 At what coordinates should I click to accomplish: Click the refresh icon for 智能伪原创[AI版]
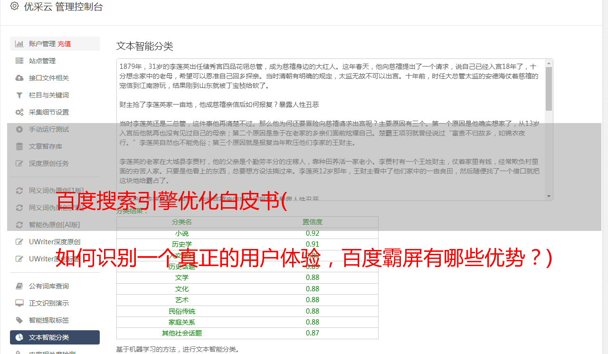pyautogui.click(x=19, y=225)
